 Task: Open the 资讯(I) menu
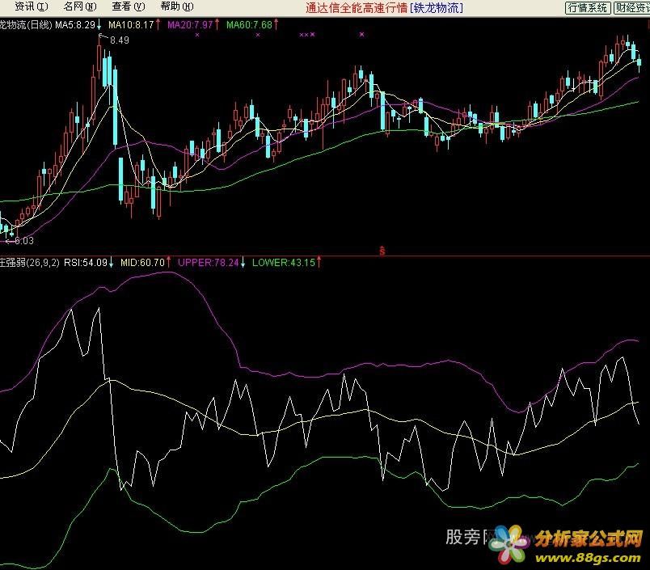(32, 6)
